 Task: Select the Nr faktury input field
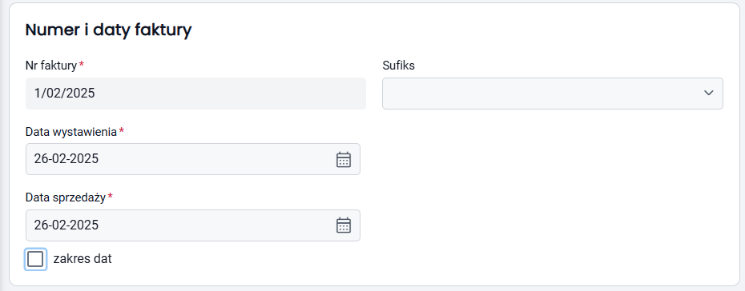195,94
